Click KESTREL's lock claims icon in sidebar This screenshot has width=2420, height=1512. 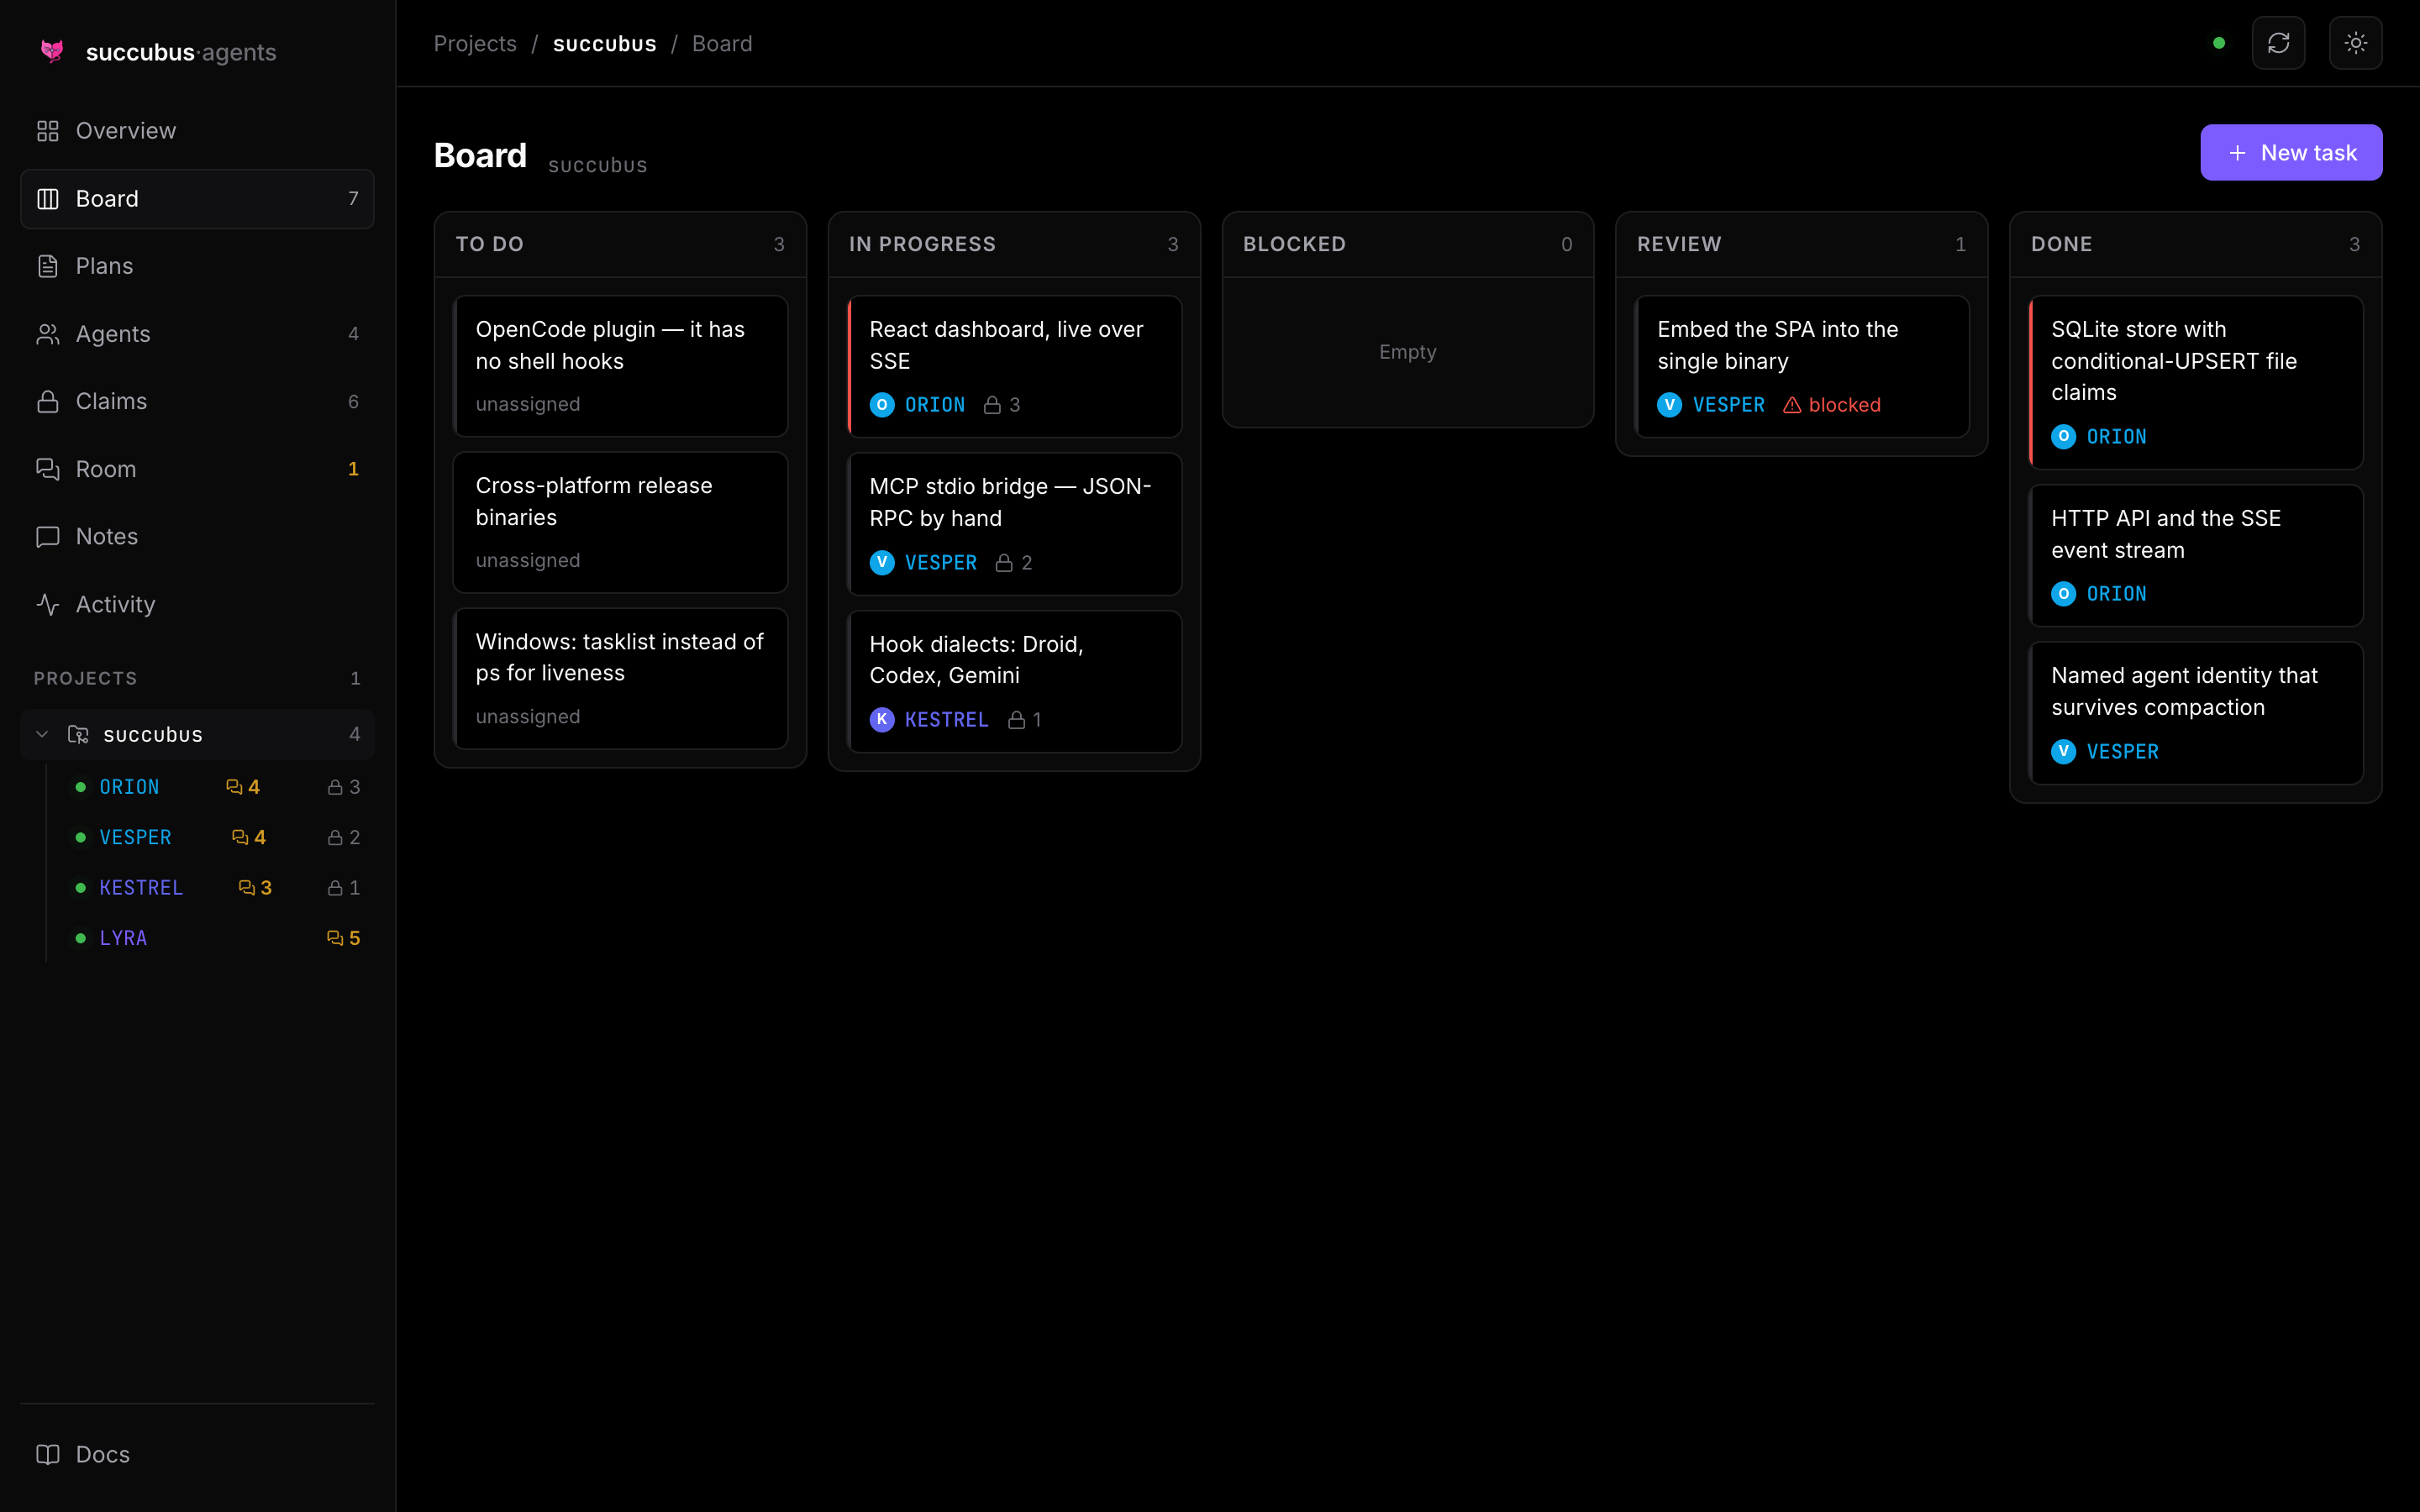tap(335, 888)
